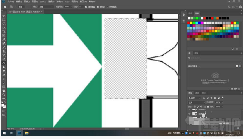Select the History Brush tool
The height and width of the screenshot is (139, 243).
point(4,55)
